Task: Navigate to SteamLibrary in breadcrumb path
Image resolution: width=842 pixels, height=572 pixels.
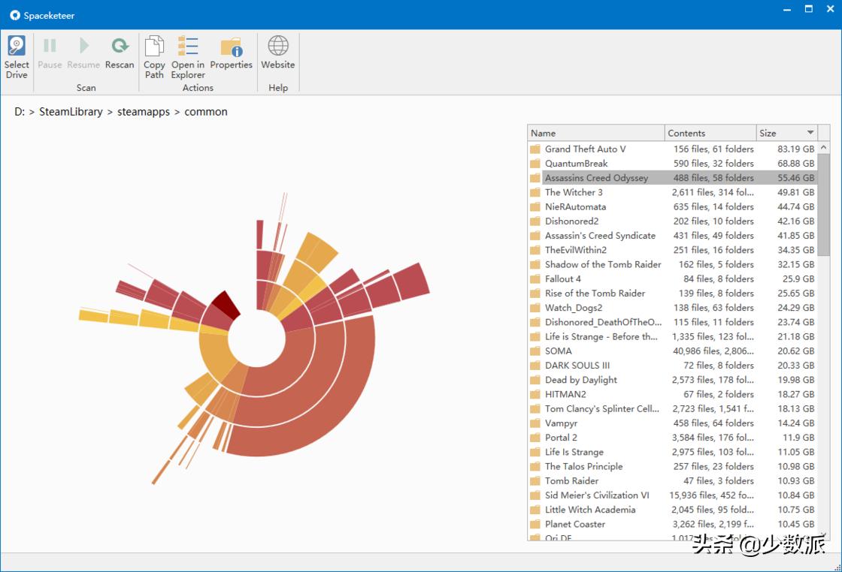Action: [x=71, y=112]
